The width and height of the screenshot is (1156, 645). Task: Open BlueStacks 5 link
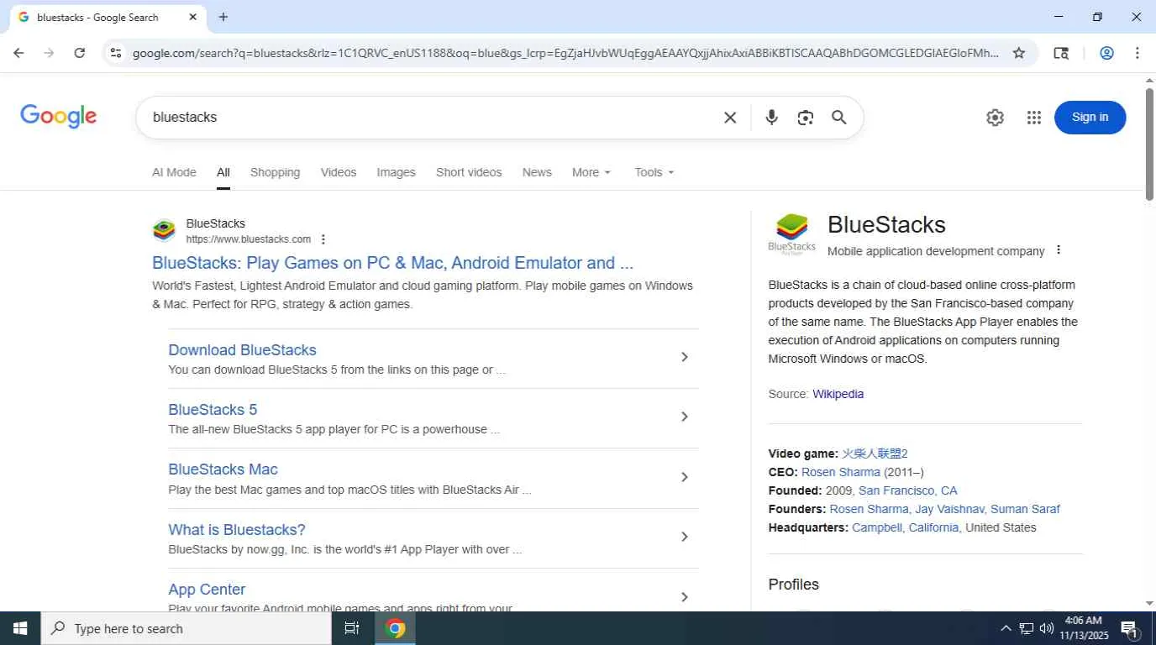click(213, 410)
